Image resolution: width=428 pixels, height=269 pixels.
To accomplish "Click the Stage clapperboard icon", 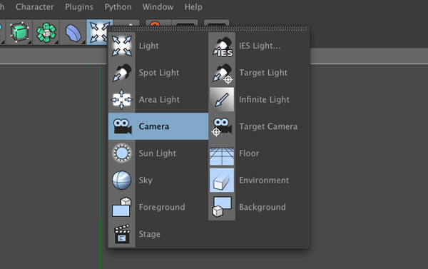I will point(122,234).
